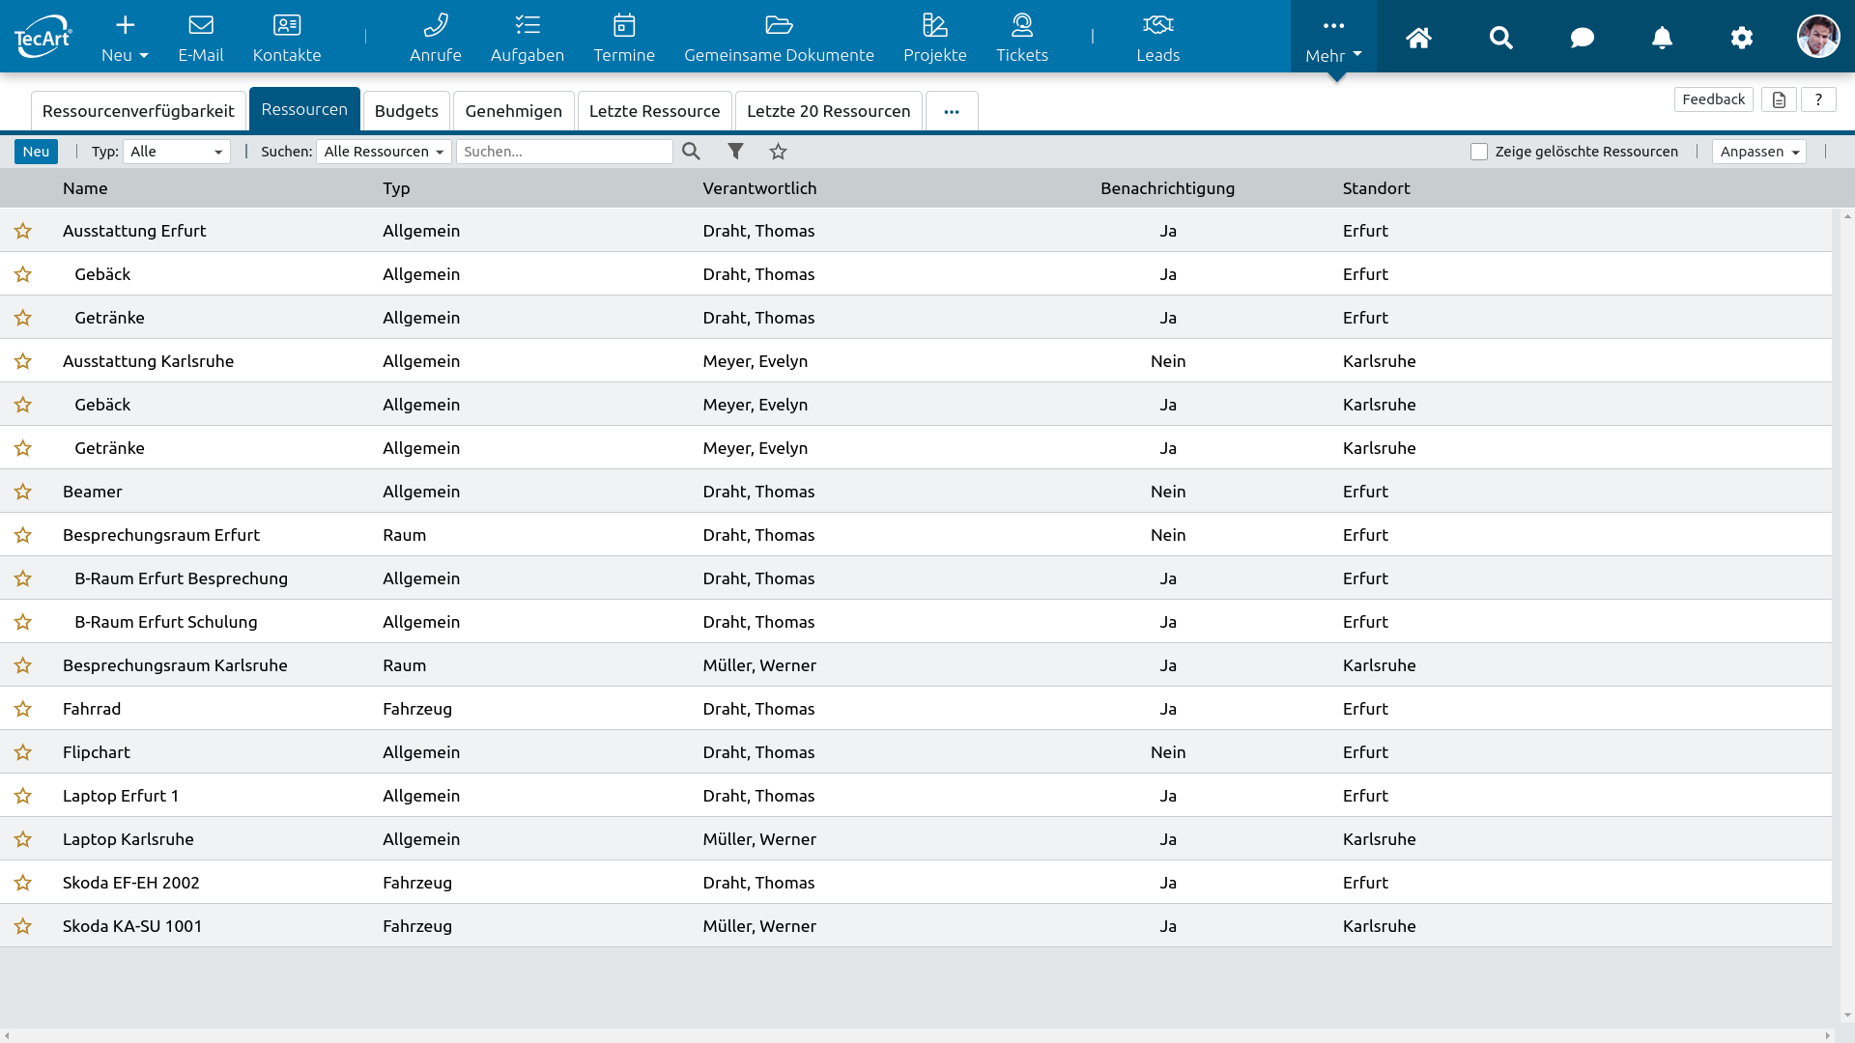
Task: Open the Gemeinsame Dokumente folder icon
Action: [779, 25]
